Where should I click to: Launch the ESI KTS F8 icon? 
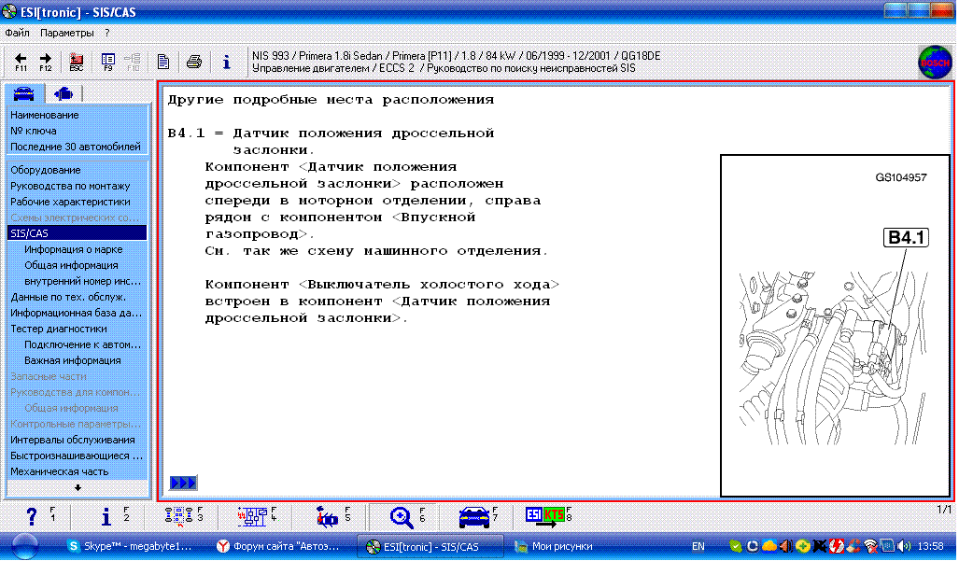544,517
